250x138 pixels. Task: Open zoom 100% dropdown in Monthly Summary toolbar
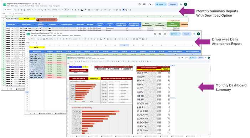click(x=30, y=10)
